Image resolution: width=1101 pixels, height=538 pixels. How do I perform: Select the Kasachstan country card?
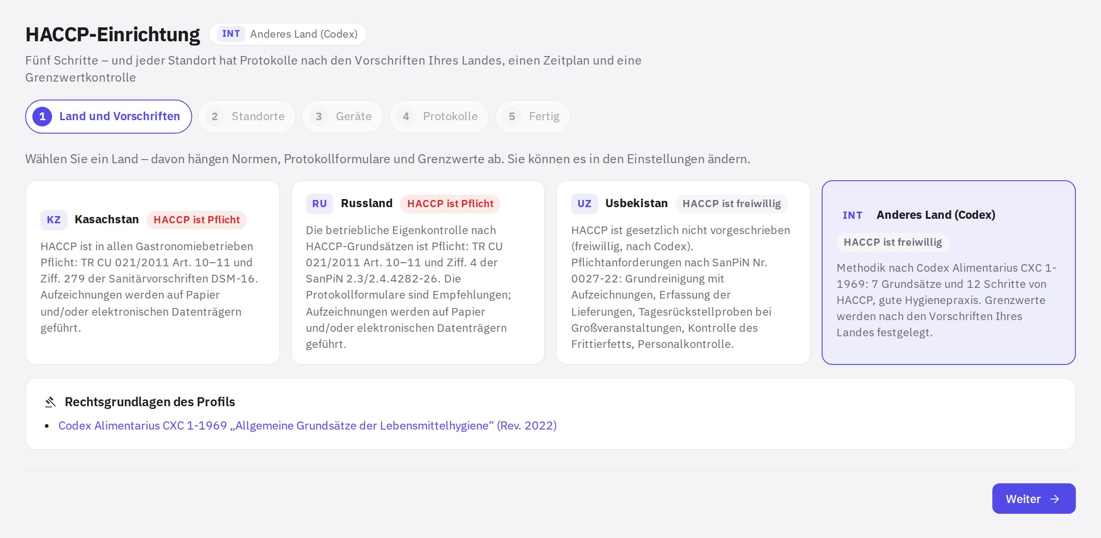[153, 273]
